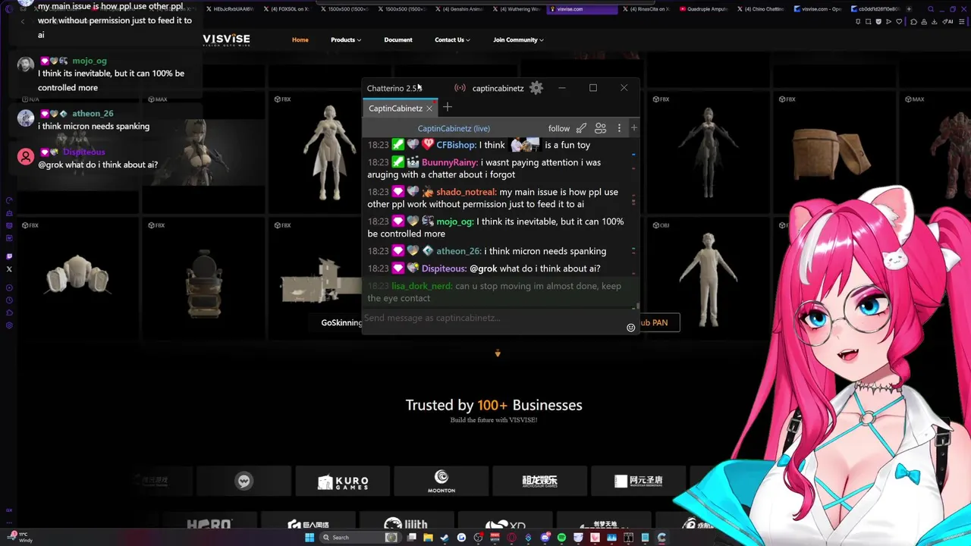Click username CFBishop in chat

(x=456, y=145)
